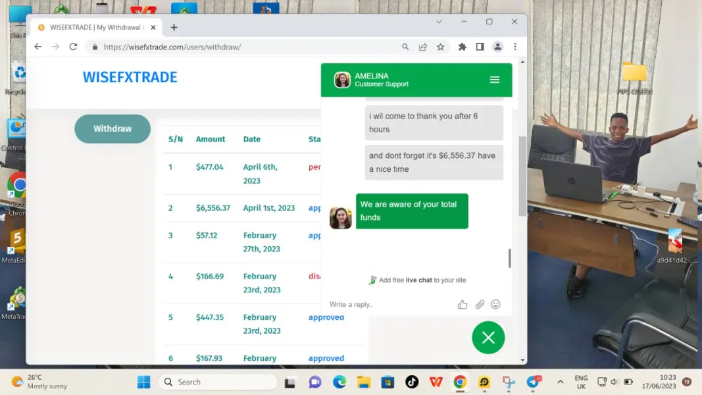This screenshot has height=395, width=702.
Task: Open the Chat icon on taskbar
Action: click(315, 382)
